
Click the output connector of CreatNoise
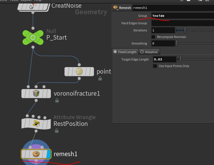pos(33,13)
